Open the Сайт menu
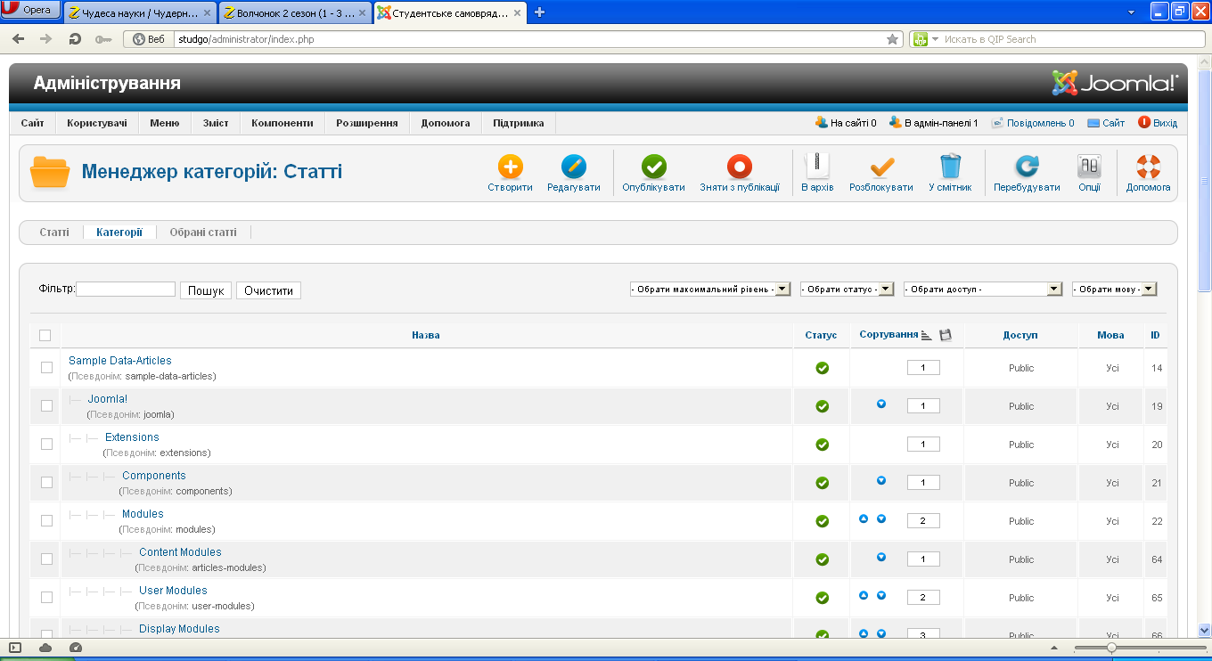Image resolution: width=1212 pixels, height=661 pixels. click(33, 123)
